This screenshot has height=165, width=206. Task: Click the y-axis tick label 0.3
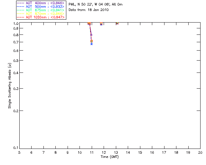pos(16,89)
